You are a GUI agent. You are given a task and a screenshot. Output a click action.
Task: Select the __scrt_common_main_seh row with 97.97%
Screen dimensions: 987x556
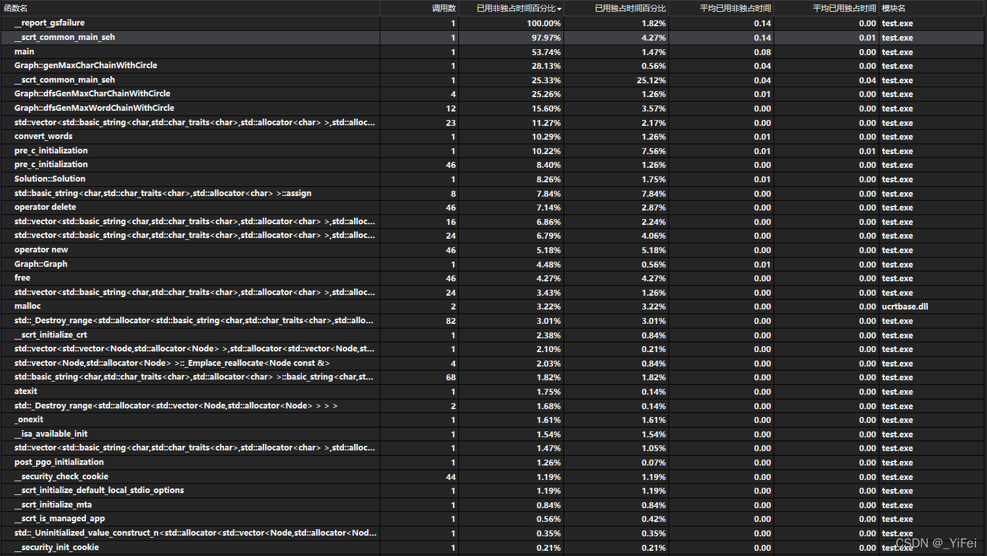(x=493, y=37)
